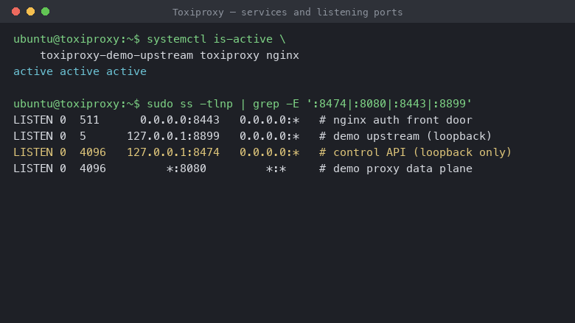575x323 pixels.
Task: Select 'toxiproxy-demo-upstream' service name
Action: [x=116, y=56]
